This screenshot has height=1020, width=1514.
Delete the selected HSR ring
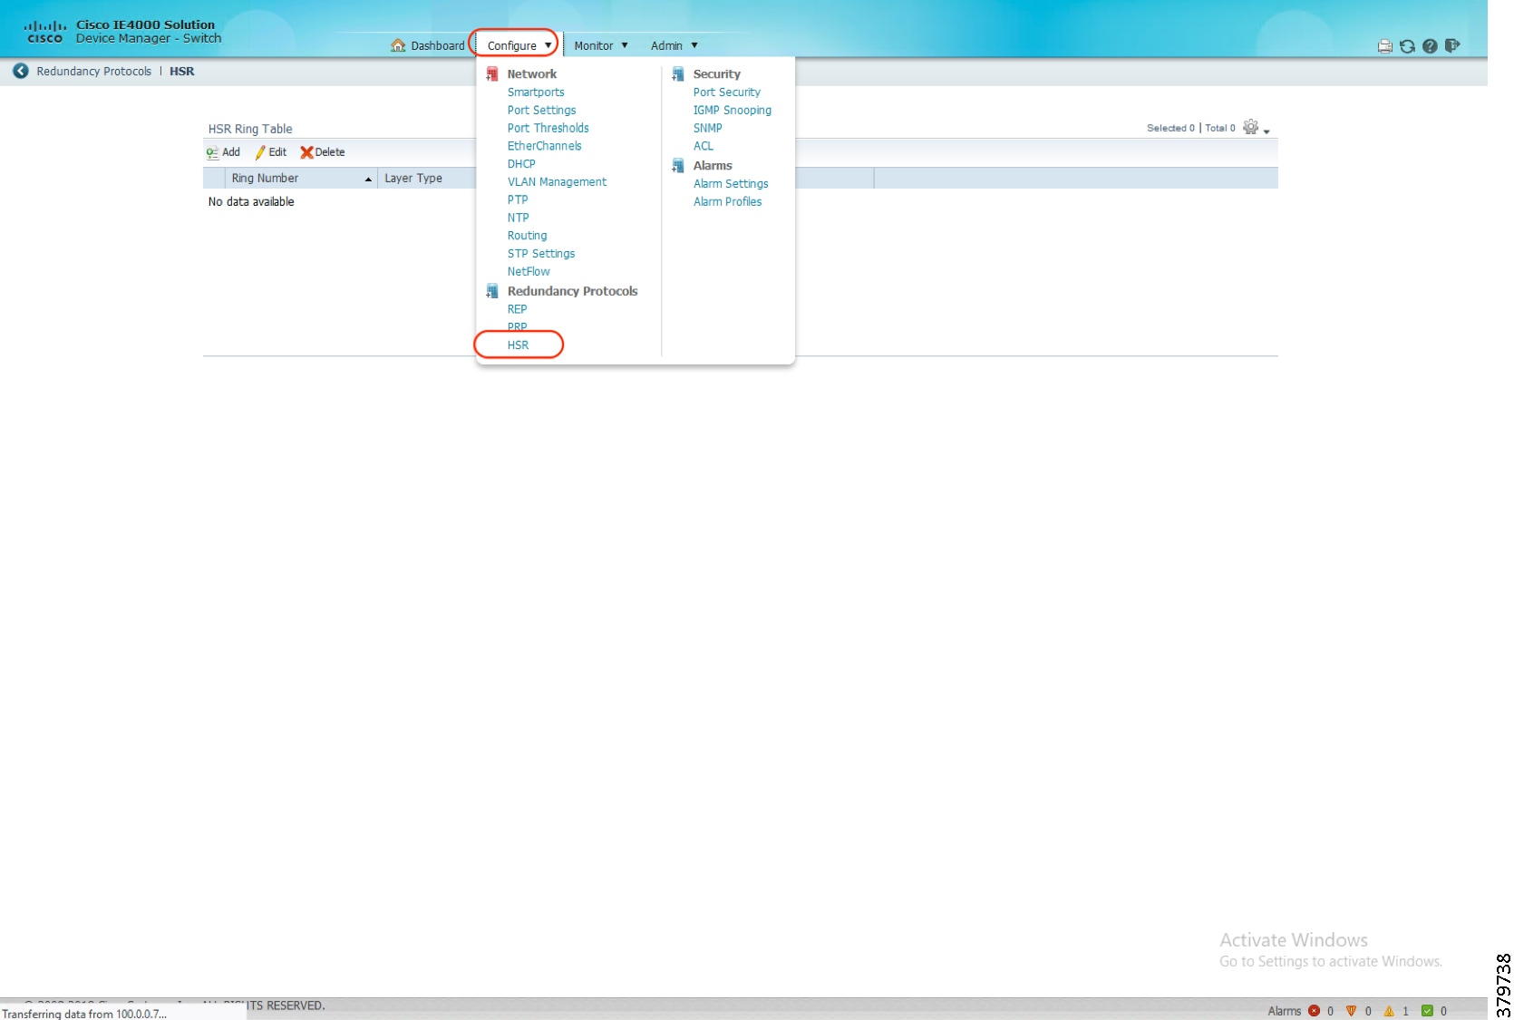click(x=323, y=152)
